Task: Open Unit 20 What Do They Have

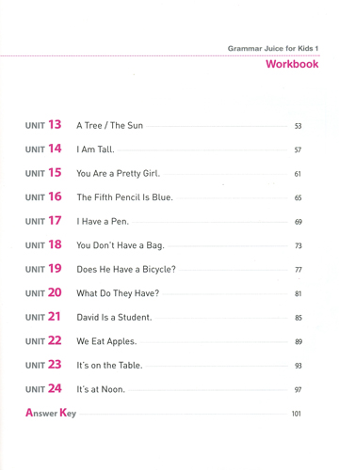Action: (x=163, y=293)
